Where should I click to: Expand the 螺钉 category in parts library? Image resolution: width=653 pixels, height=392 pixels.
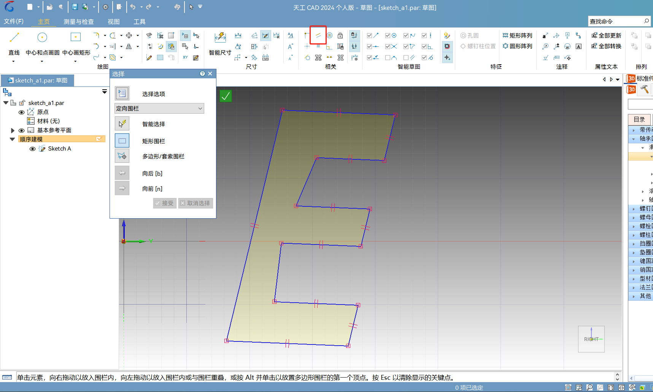click(634, 208)
